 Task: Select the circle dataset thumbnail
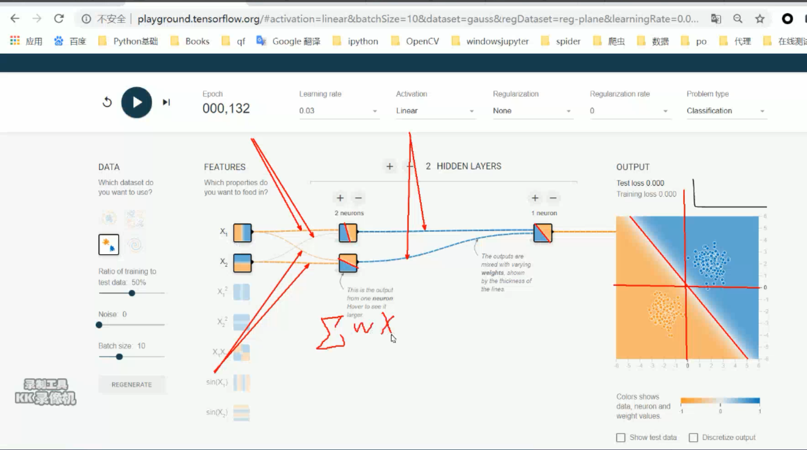tap(108, 219)
